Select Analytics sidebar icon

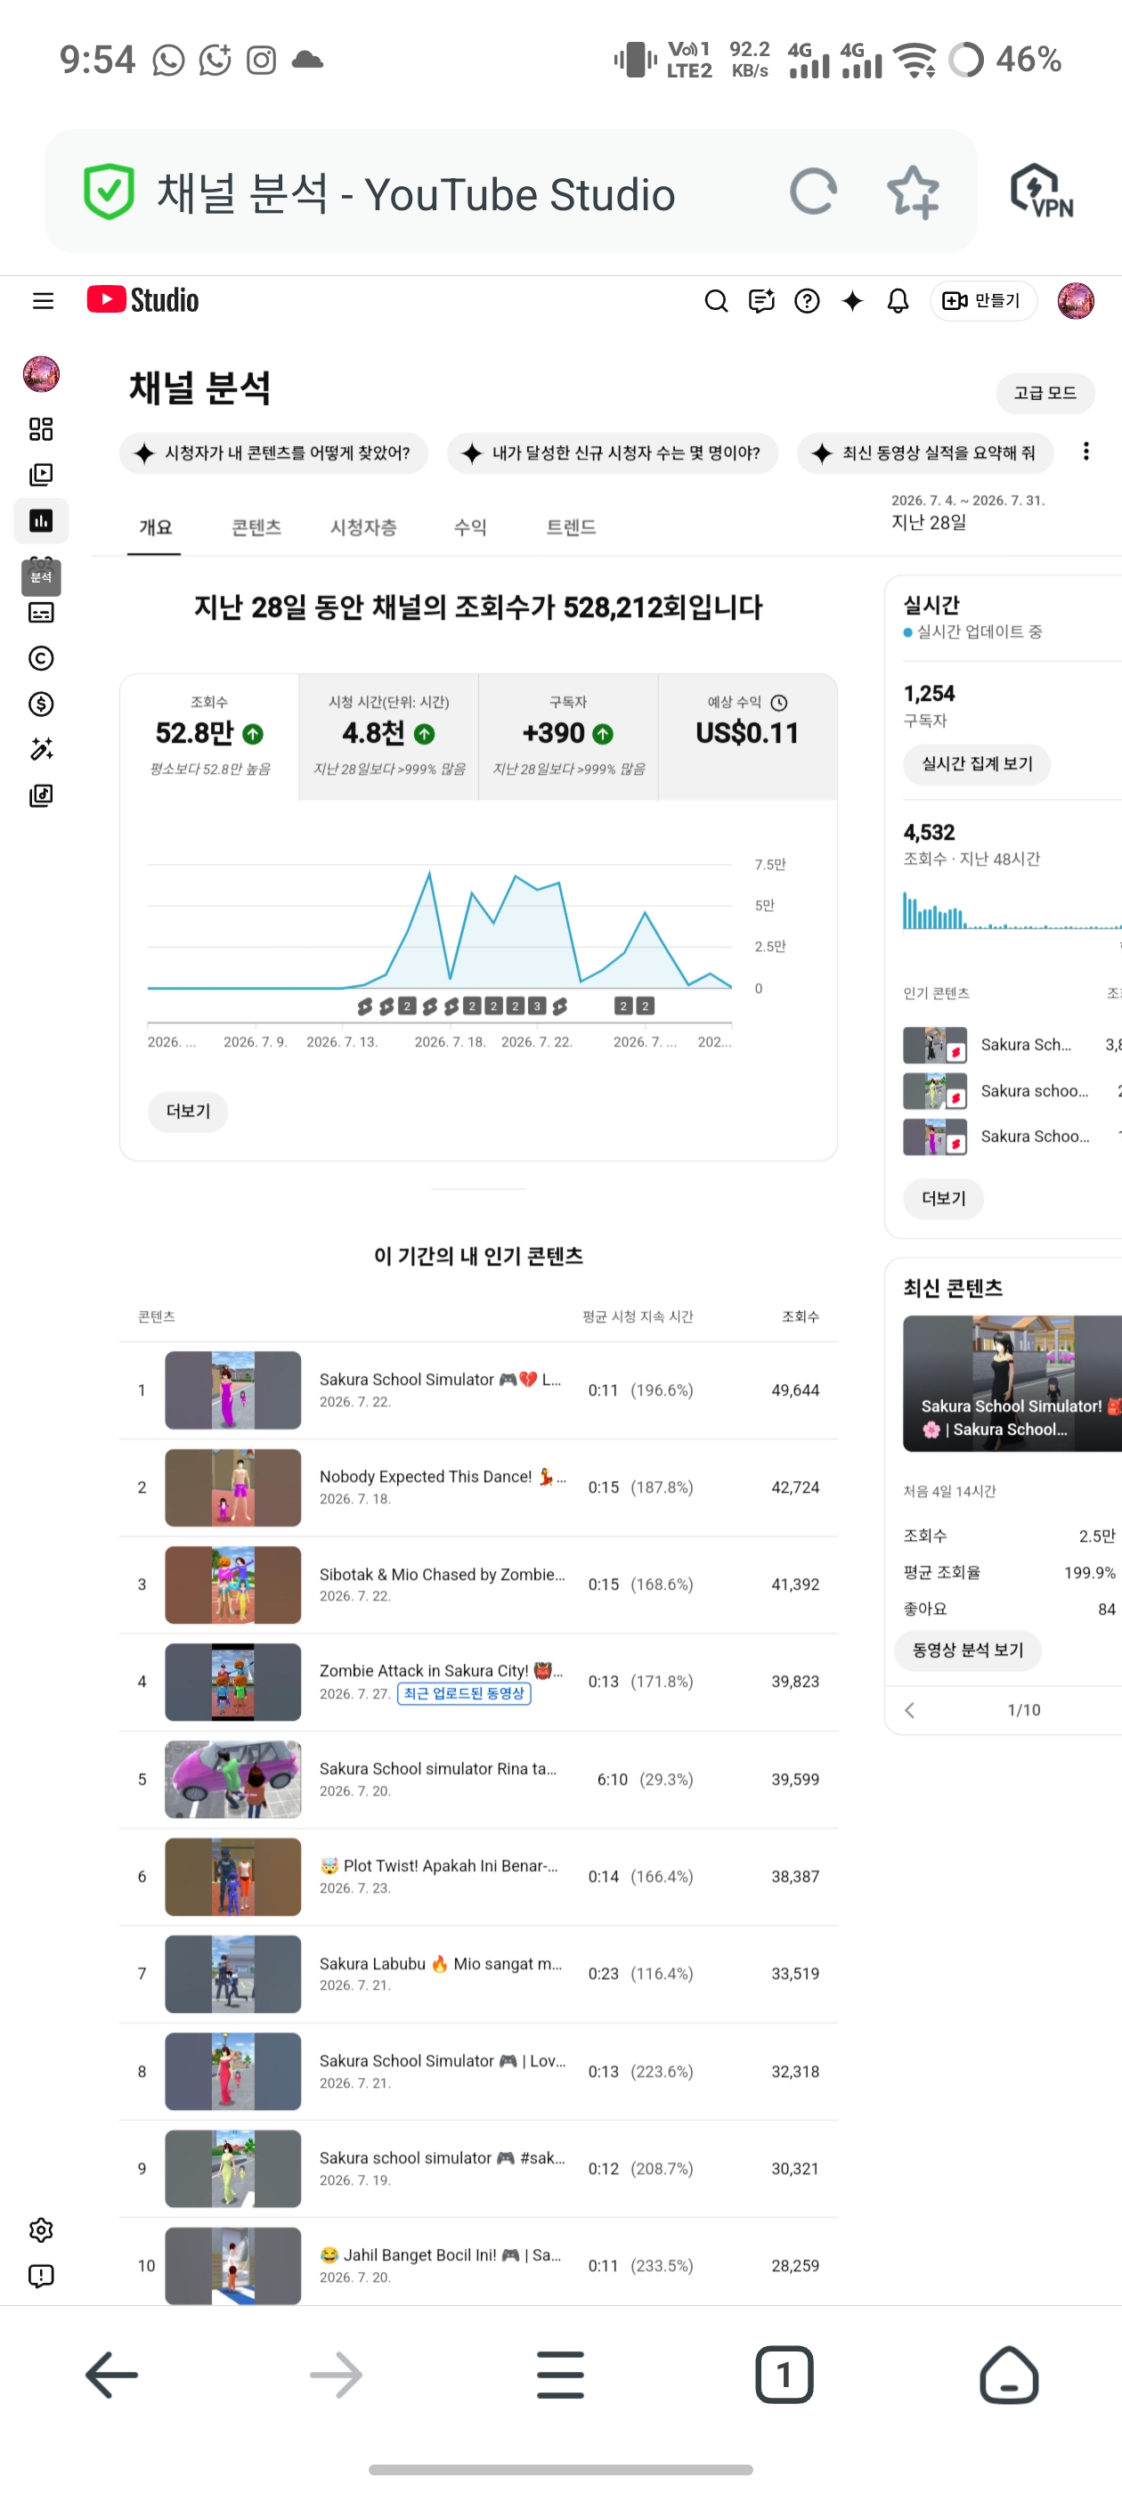tap(41, 521)
